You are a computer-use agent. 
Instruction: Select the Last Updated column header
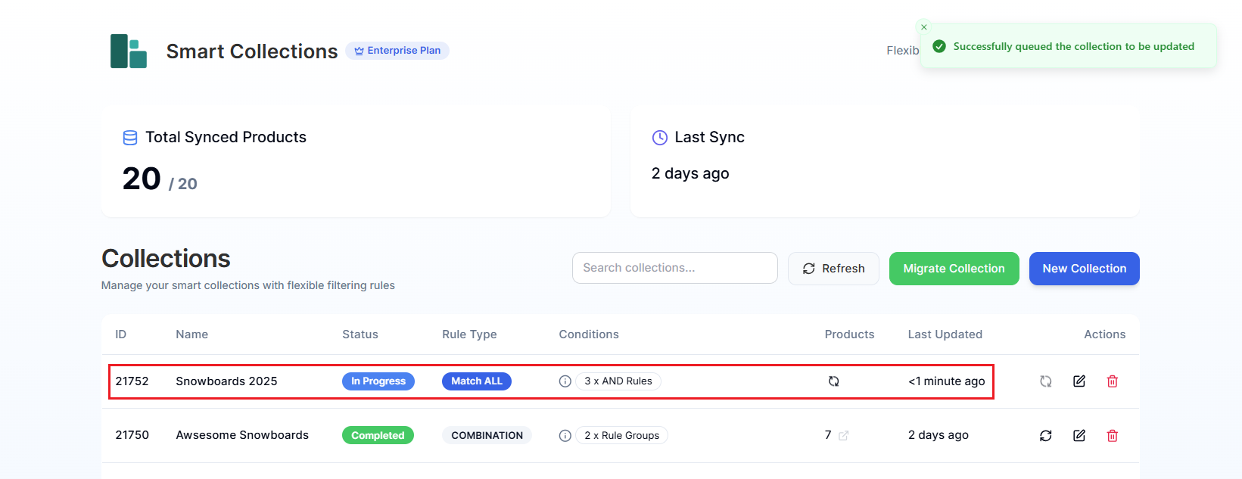945,334
